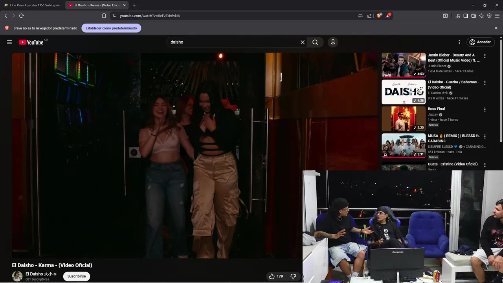503x283 pixels.
Task: Reload the current page
Action: 21,16
